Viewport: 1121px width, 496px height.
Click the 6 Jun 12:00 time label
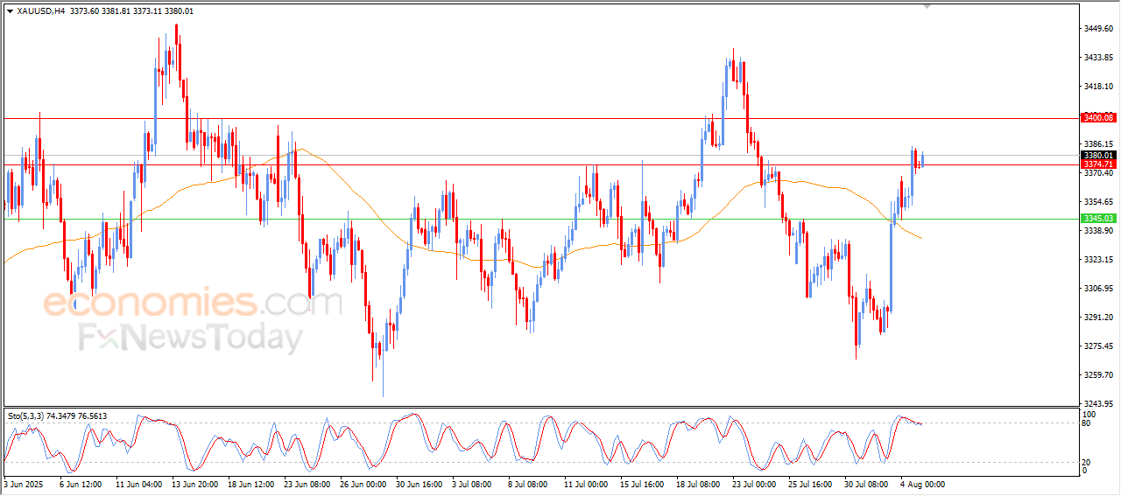(x=81, y=483)
